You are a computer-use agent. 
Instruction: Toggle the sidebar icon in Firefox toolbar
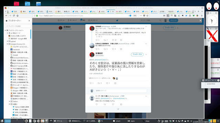click(168, 16)
